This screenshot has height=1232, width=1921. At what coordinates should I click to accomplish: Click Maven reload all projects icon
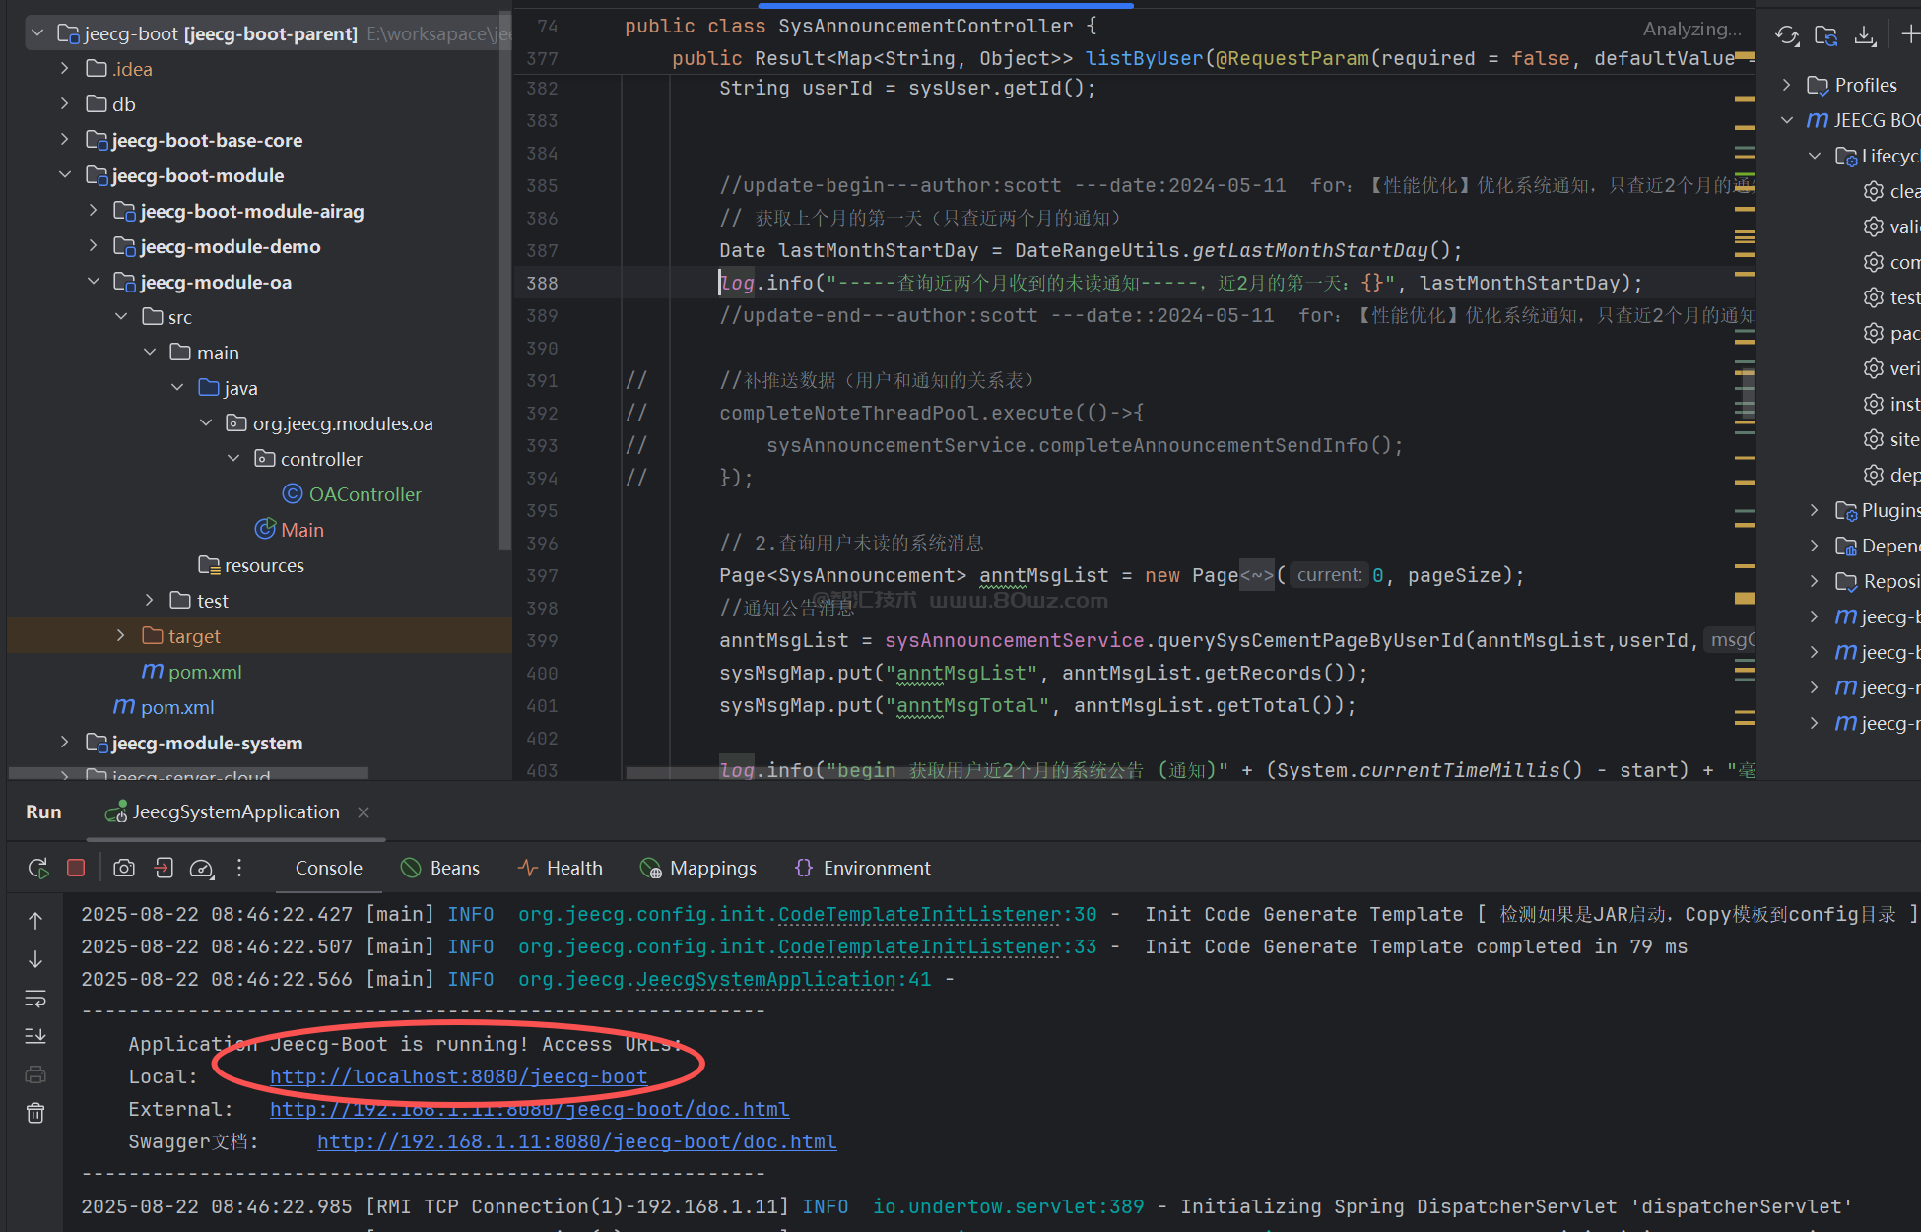[x=1787, y=35]
